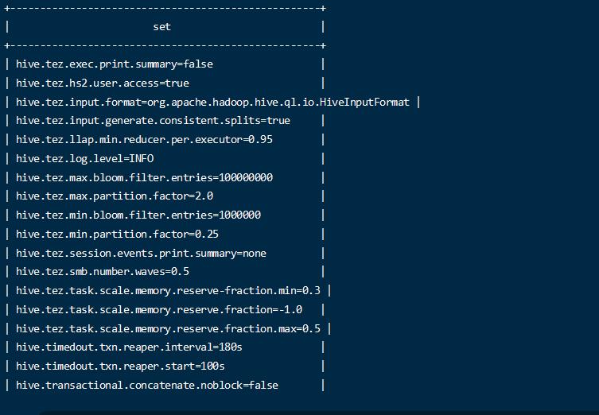Select the hive.timedout.txn.reaper.start=100s line

point(120,367)
